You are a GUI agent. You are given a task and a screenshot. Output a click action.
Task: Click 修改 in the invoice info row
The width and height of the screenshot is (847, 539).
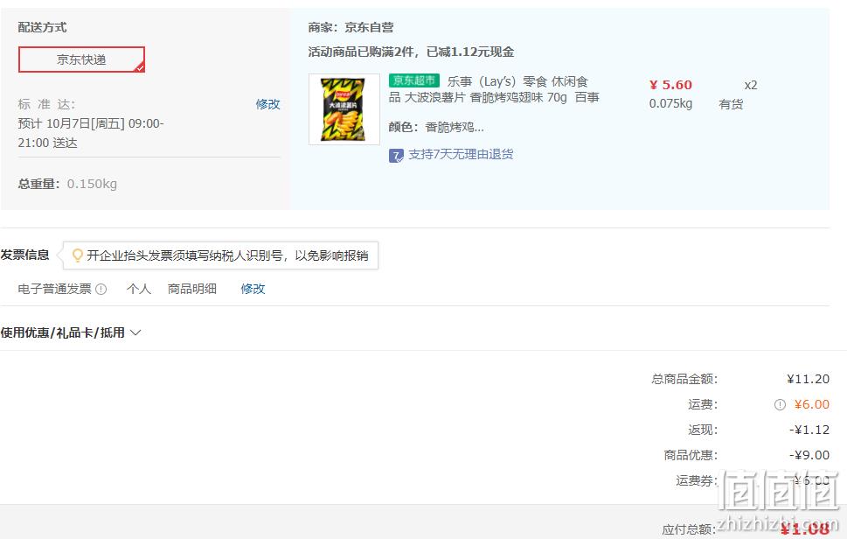coord(253,290)
